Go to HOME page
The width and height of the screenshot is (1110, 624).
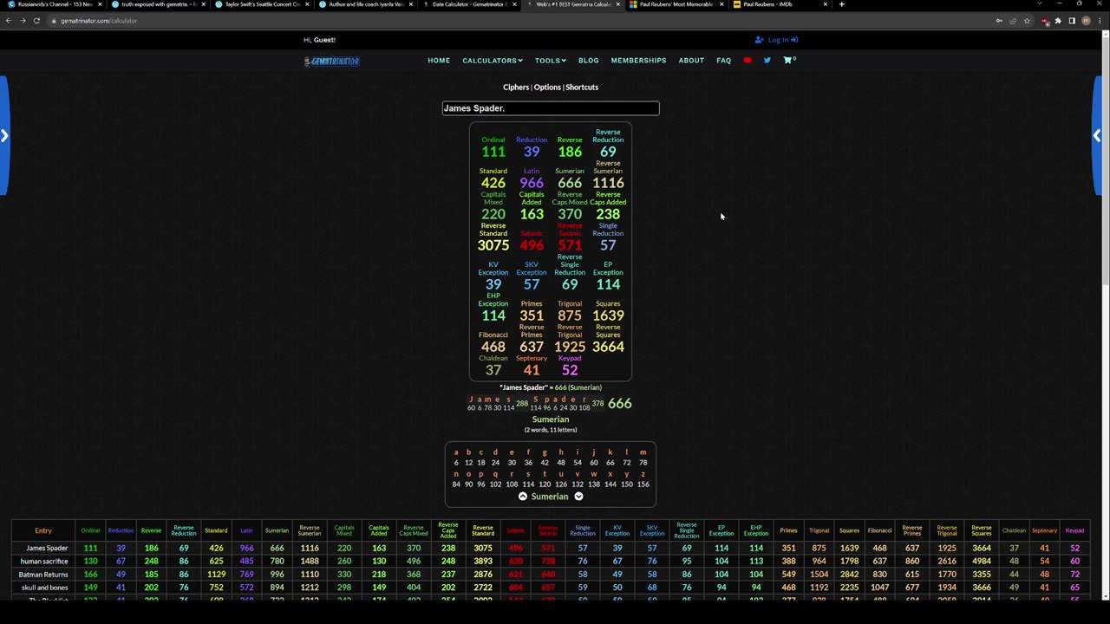pos(439,61)
